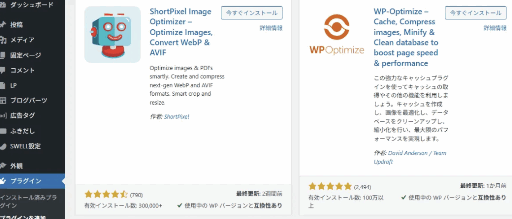Go to インストール済みプラグイン submenu

click(x=30, y=201)
